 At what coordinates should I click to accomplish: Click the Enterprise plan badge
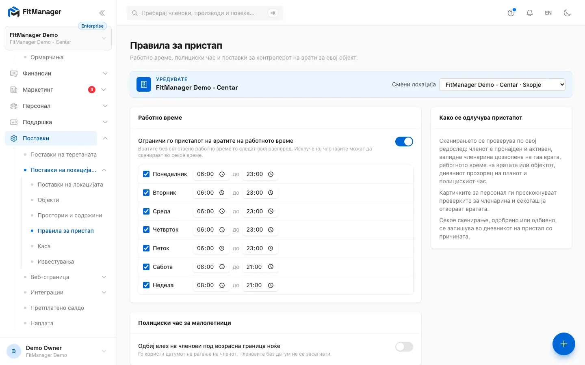92,26
